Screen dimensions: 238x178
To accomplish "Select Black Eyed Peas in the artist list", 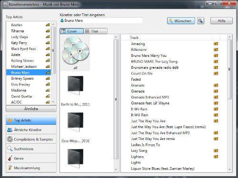I will (29, 49).
